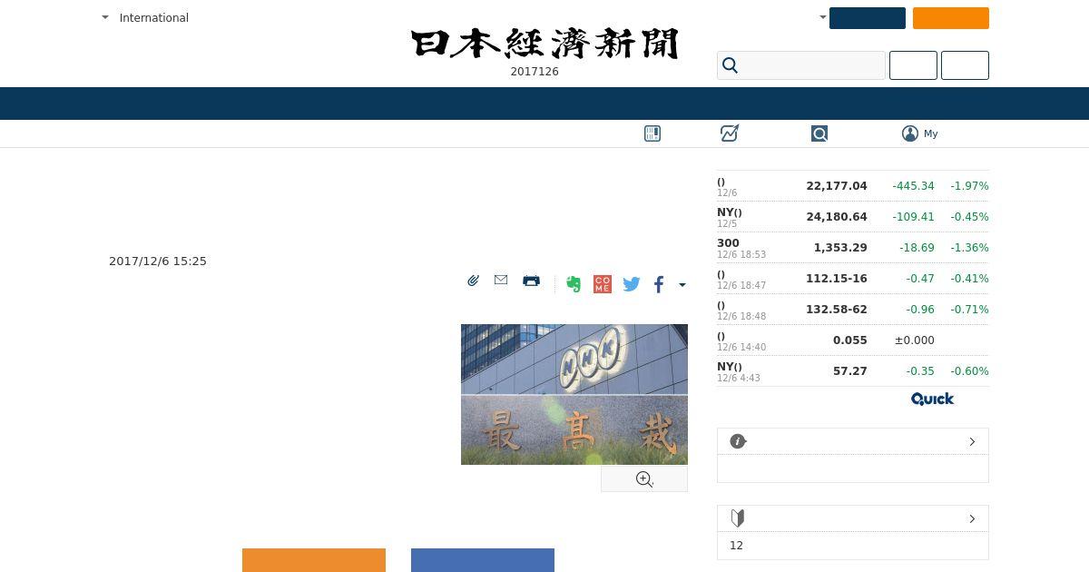Image resolution: width=1089 pixels, height=572 pixels.
Task: Open the newspaper viewer icon
Action: pos(652,133)
